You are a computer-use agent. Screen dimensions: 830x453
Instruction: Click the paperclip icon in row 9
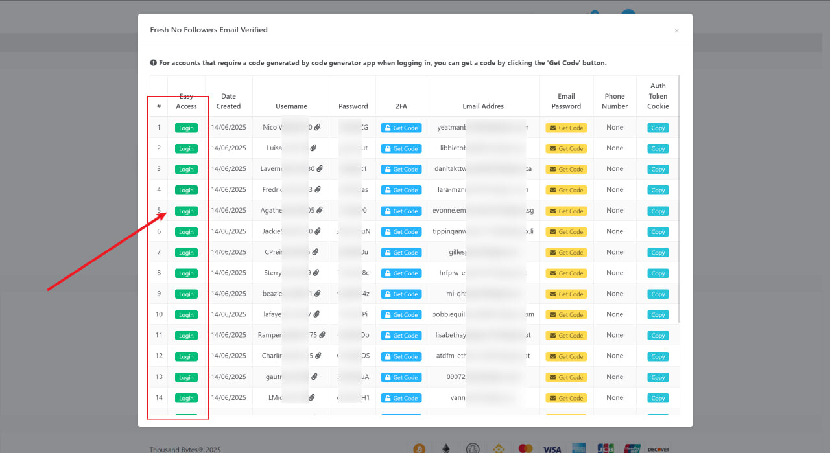pyautogui.click(x=318, y=294)
